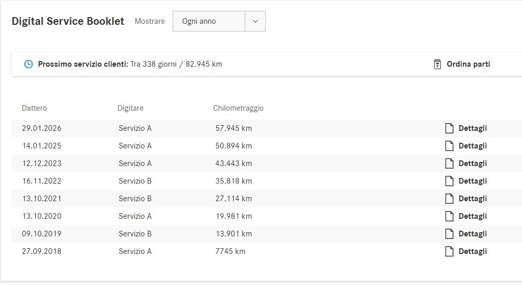522x285 pixels.
Task: Click document icon for 29.01.2026 service
Action: [449, 128]
